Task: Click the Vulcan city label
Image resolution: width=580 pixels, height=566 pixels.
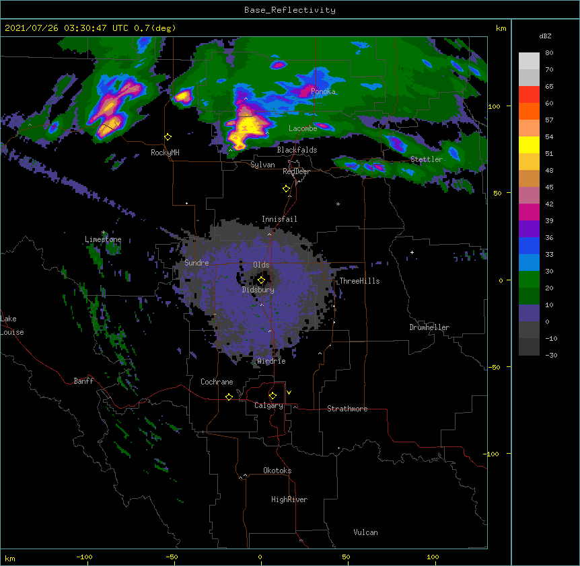Action: (365, 532)
